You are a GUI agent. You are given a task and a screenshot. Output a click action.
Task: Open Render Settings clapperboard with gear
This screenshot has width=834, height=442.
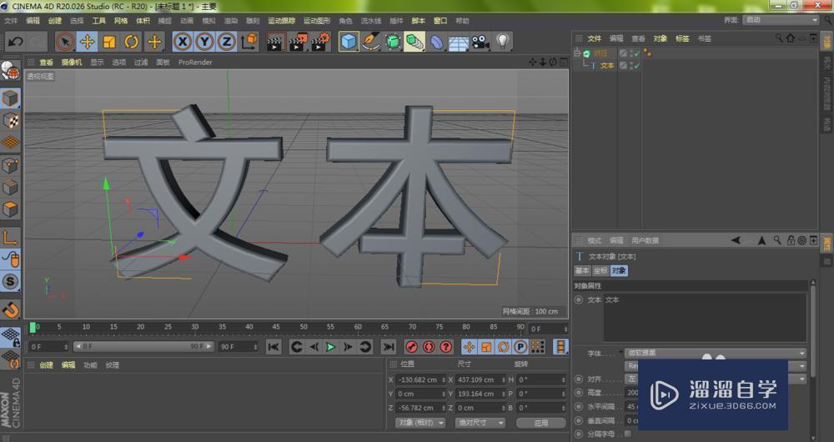pyautogui.click(x=320, y=42)
